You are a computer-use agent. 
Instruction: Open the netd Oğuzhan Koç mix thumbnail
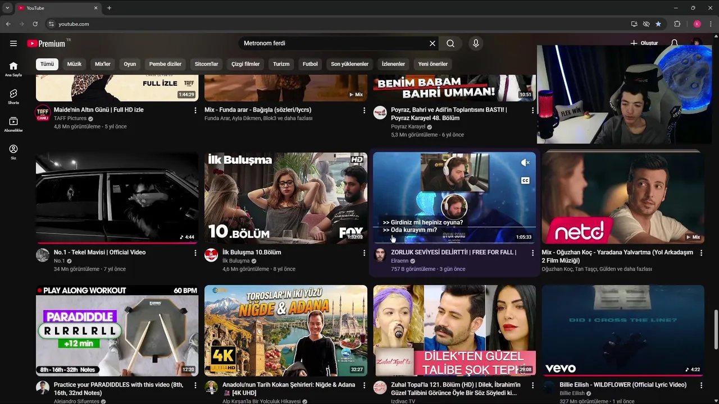tap(623, 198)
